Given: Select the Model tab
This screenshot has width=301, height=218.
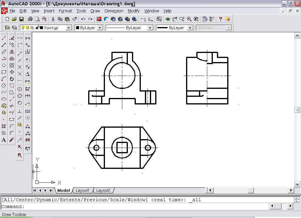Looking at the screenshot, I should click(63, 190).
